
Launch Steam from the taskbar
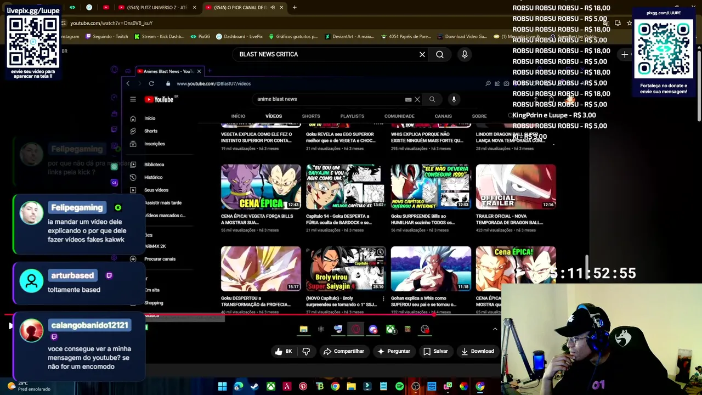(x=254, y=387)
